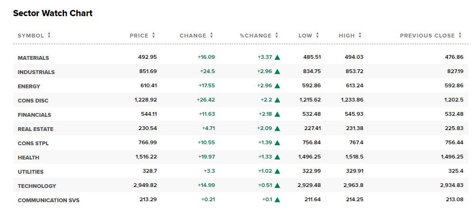Sort table using Change column arrows

click(211, 36)
